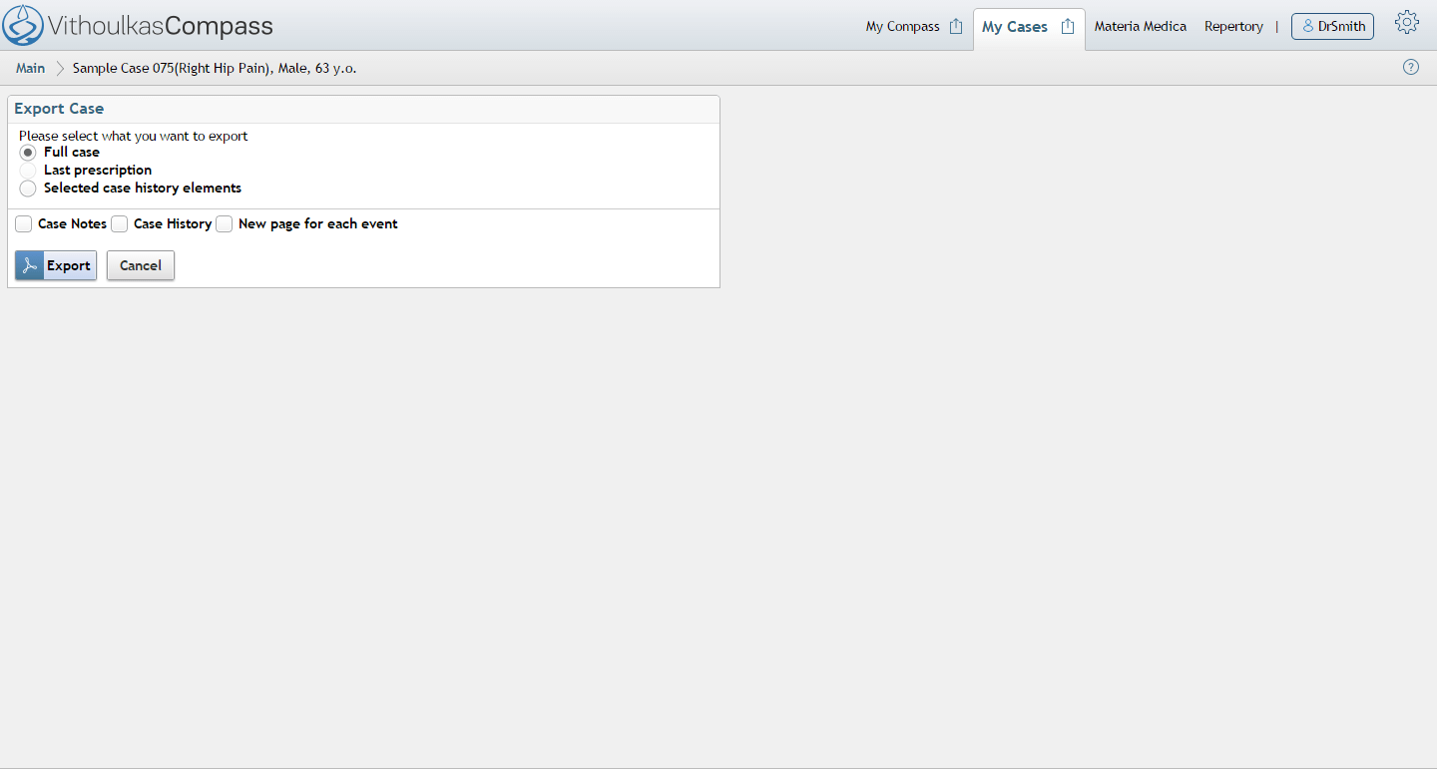Select the Last prescription radio button
1437x769 pixels.
tap(28, 171)
